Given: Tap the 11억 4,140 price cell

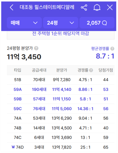Looking at the screenshot, I should (x=62, y=89).
